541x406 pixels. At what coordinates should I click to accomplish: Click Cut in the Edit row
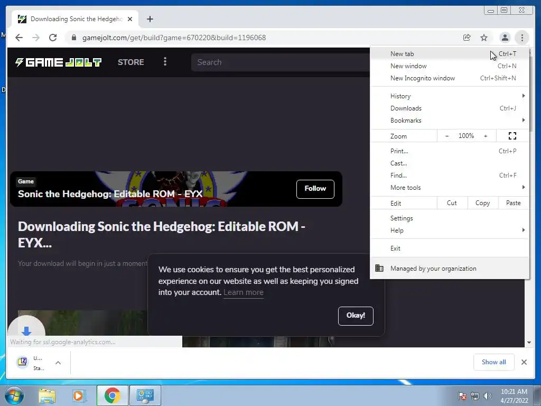pos(452,203)
